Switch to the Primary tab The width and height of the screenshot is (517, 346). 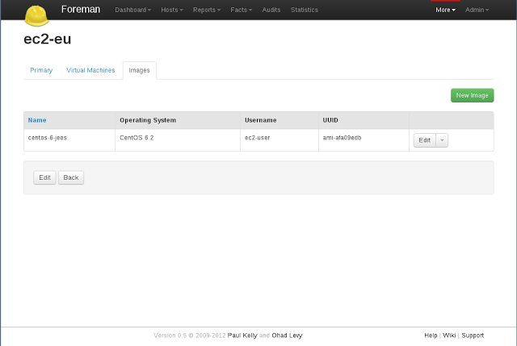(x=41, y=70)
